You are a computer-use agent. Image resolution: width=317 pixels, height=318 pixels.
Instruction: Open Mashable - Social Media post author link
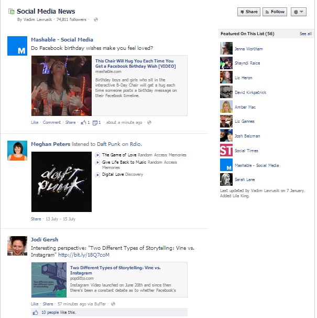coord(62,39)
